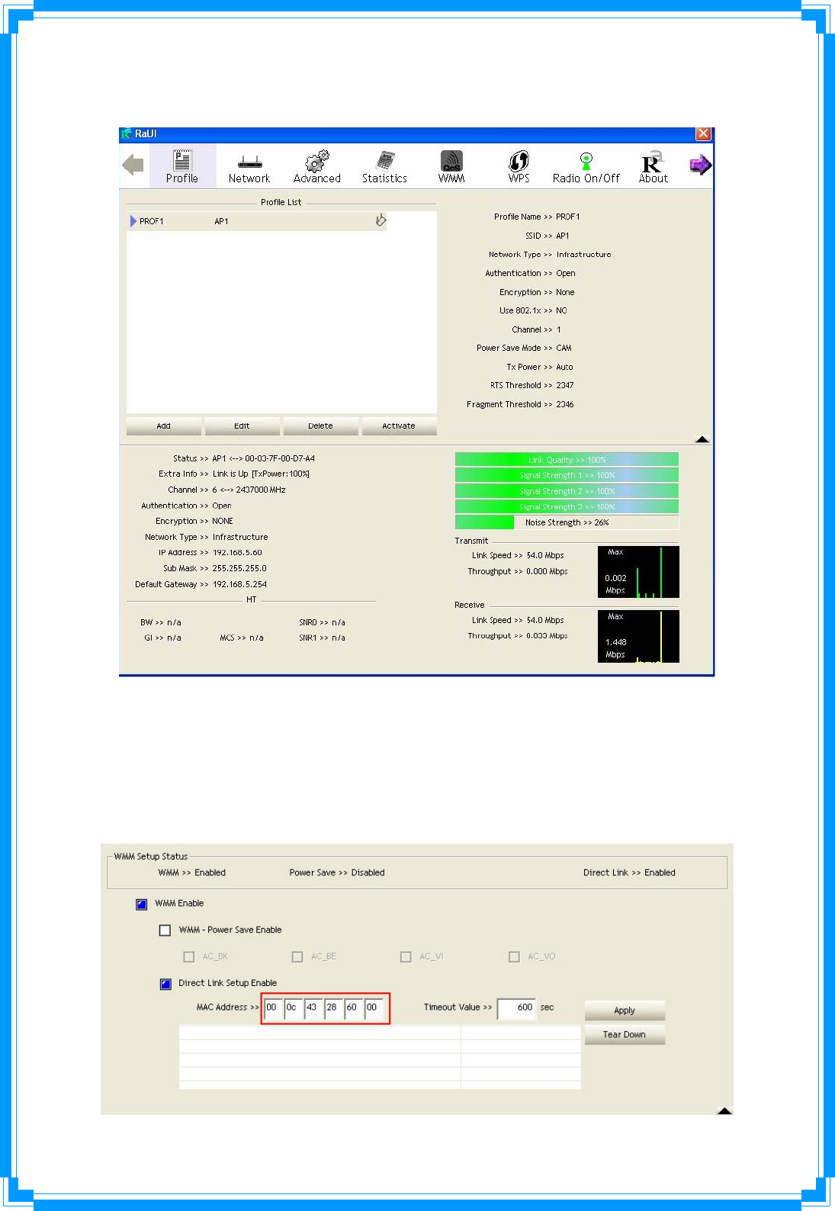The height and width of the screenshot is (1211, 835).
Task: Click the Delete profile button
Action: pos(320,426)
